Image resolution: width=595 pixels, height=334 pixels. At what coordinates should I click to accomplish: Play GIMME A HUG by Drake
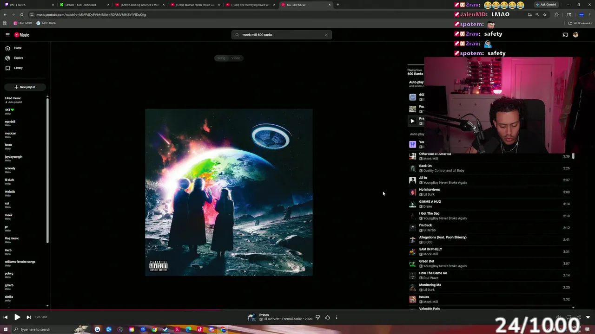point(490,204)
